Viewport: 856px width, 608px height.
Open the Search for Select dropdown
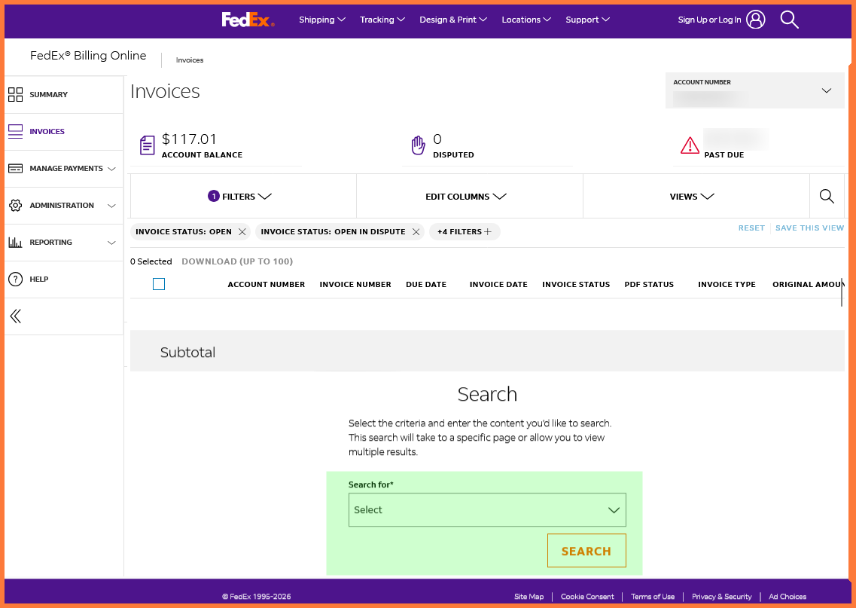coord(487,509)
